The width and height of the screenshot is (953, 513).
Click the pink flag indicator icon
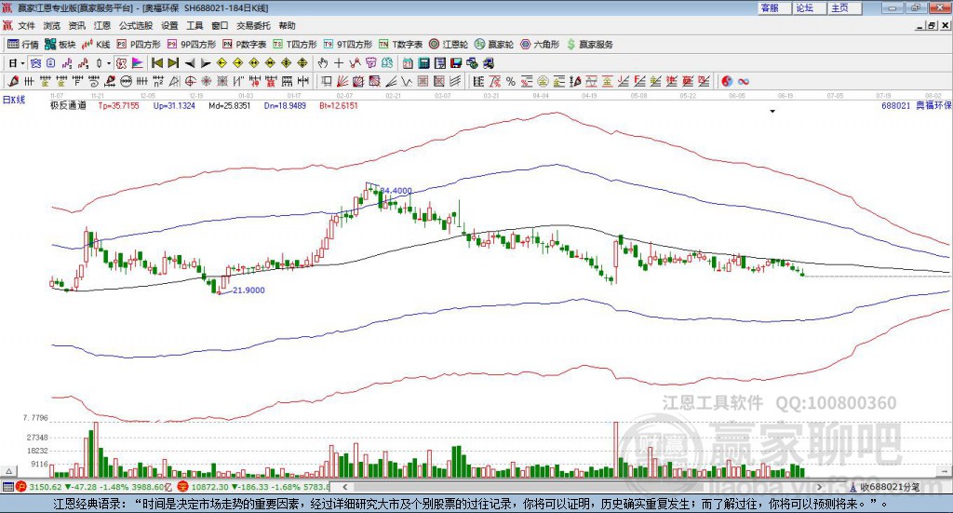pos(138,63)
